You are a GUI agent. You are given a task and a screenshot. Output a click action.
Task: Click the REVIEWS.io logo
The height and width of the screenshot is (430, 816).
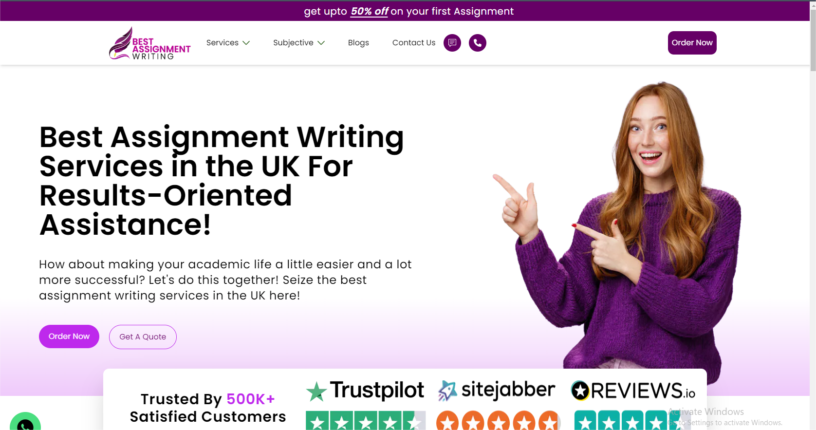coord(633,391)
